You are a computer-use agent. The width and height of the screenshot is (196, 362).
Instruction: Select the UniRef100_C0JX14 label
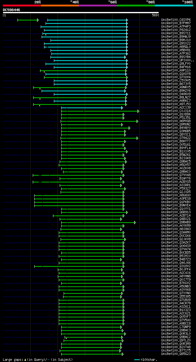[176, 111]
